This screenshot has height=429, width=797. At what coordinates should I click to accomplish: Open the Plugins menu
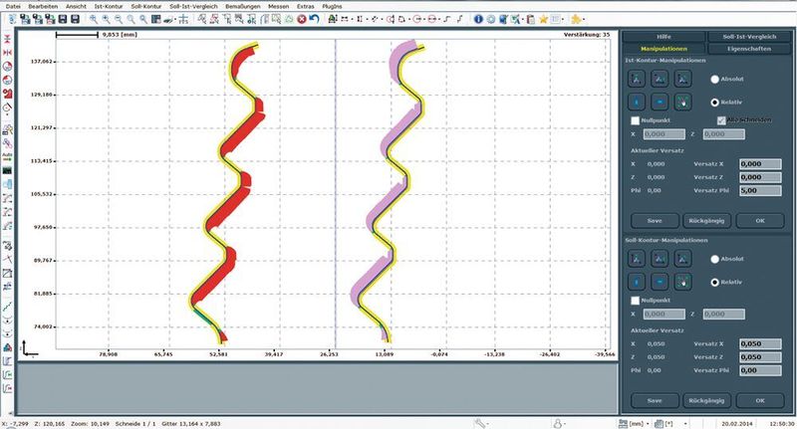pos(332,7)
